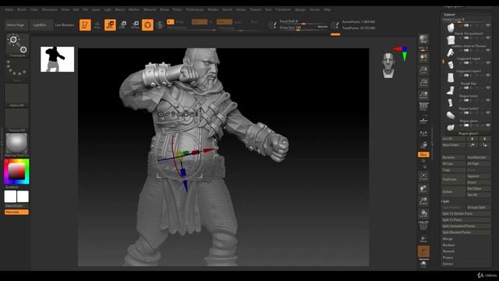Click the Actual size icon
Viewport: 499px width, 281px height.
pos(423,83)
